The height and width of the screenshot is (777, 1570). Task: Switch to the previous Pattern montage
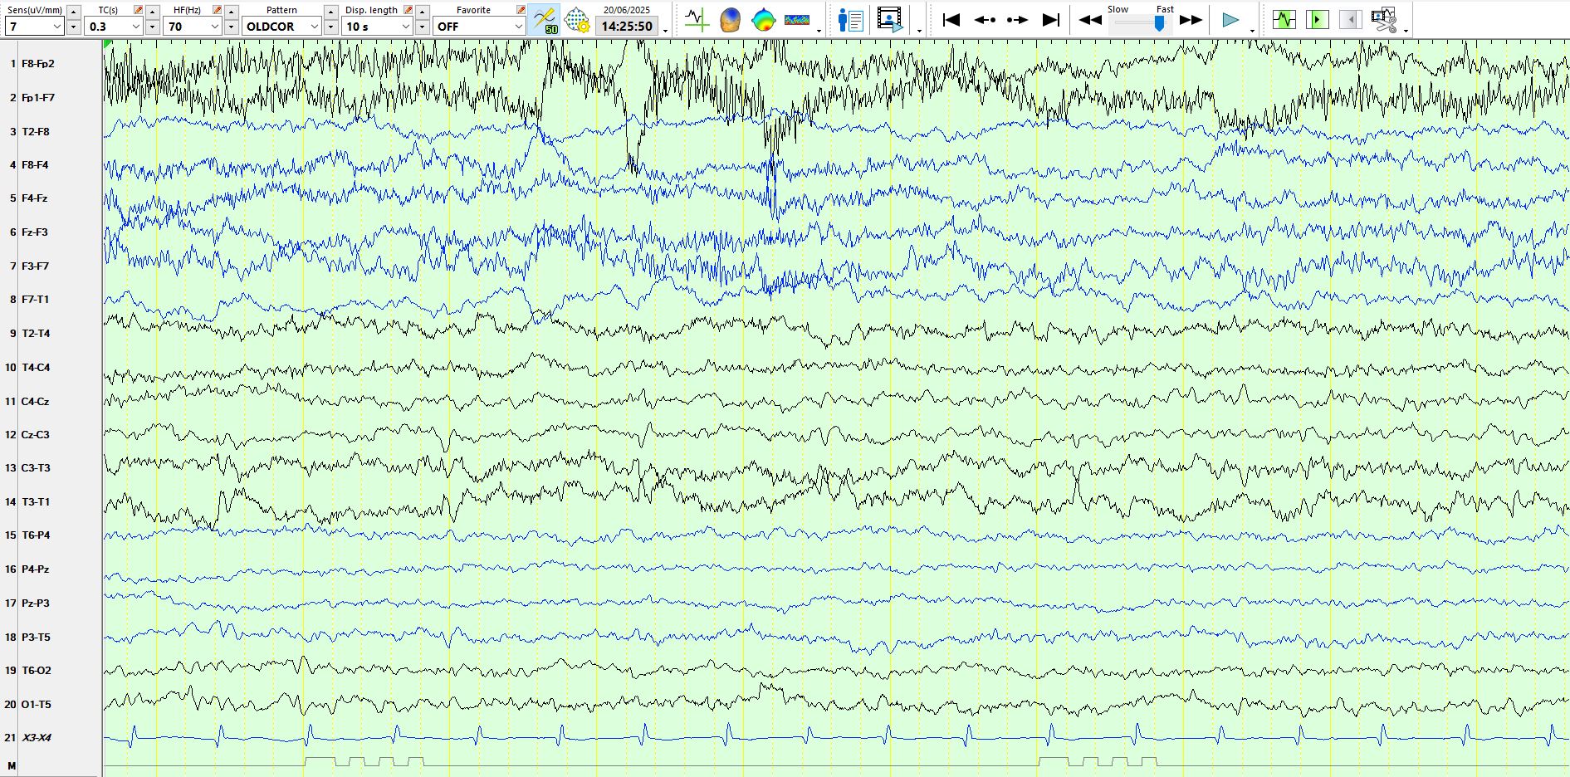click(331, 12)
